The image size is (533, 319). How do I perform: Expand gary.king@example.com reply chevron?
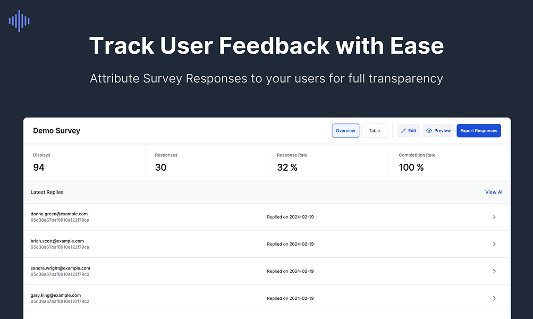pyautogui.click(x=494, y=299)
